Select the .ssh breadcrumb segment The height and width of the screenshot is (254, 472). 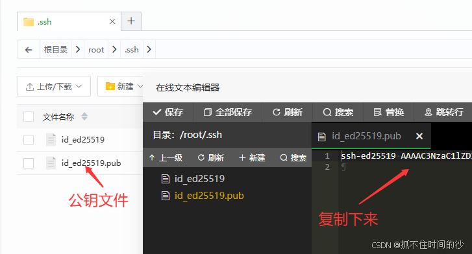(132, 50)
